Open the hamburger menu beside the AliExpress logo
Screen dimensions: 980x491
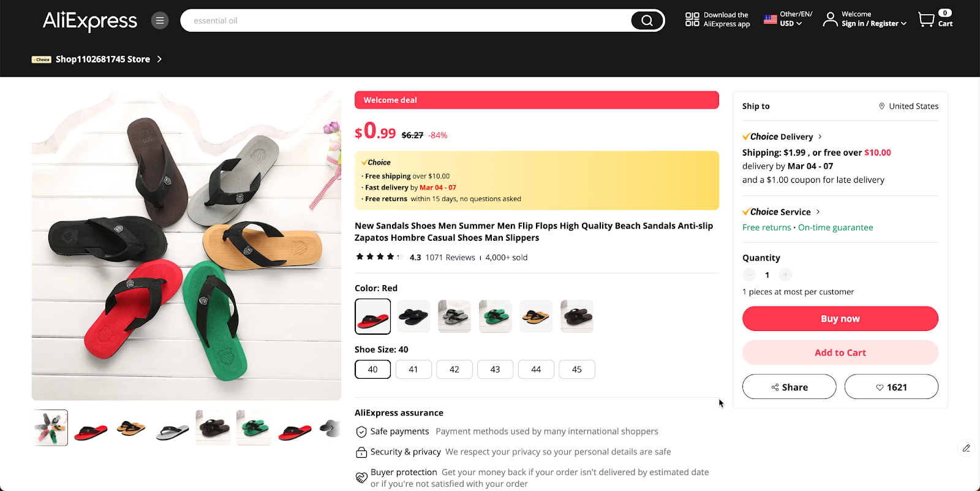(159, 20)
